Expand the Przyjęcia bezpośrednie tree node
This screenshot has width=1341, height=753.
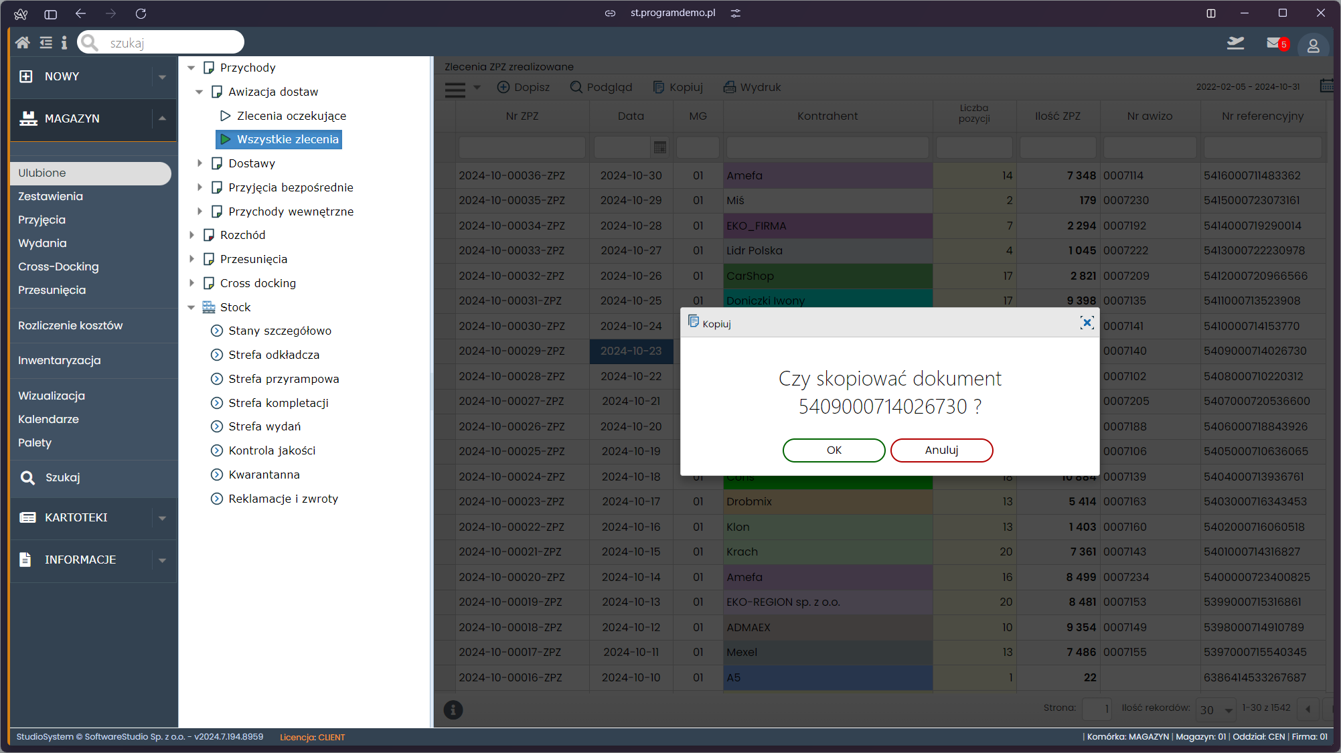(199, 187)
